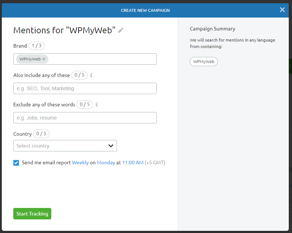Close the Create New Campaign dialog
The height and width of the screenshot is (233, 292).
pyautogui.click(x=282, y=10)
